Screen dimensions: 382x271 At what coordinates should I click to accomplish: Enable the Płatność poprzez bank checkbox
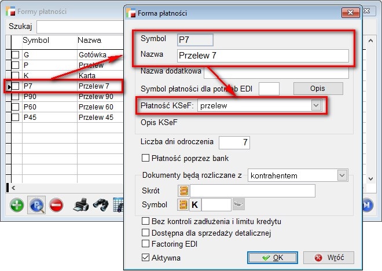(146, 158)
